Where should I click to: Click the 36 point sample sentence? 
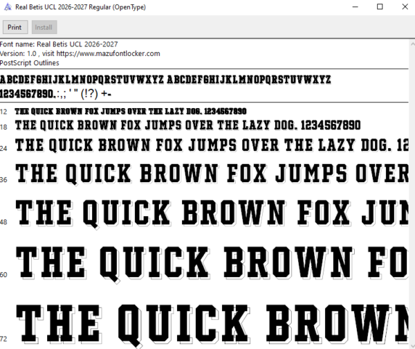pos(212,174)
